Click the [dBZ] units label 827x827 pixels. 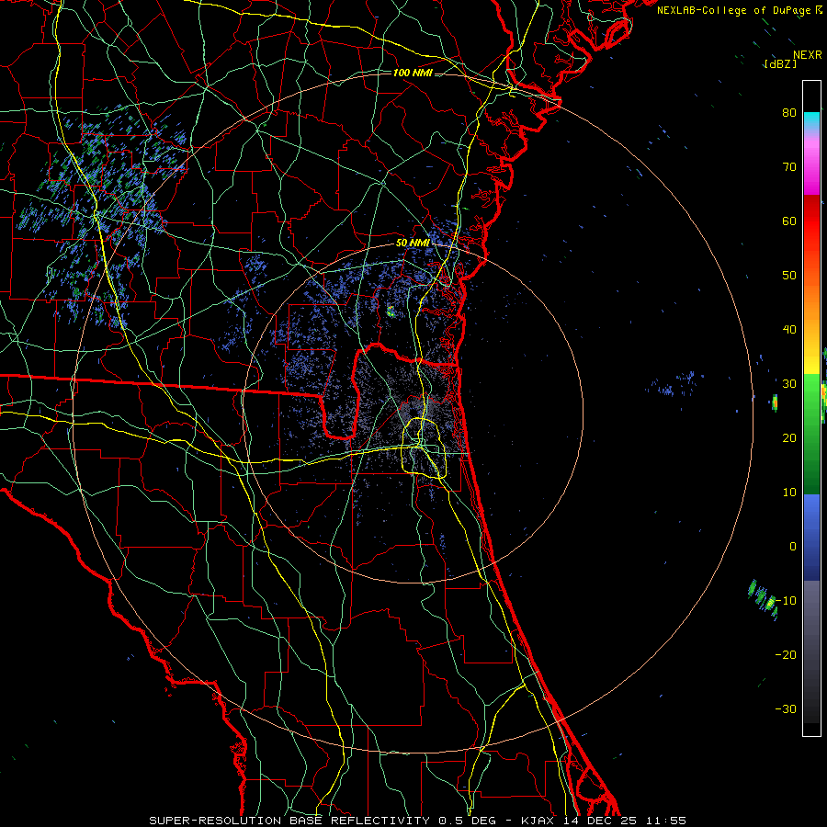(780, 64)
